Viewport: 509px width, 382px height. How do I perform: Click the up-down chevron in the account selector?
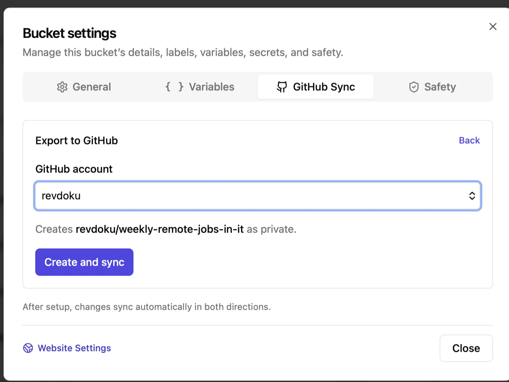pyautogui.click(x=472, y=196)
